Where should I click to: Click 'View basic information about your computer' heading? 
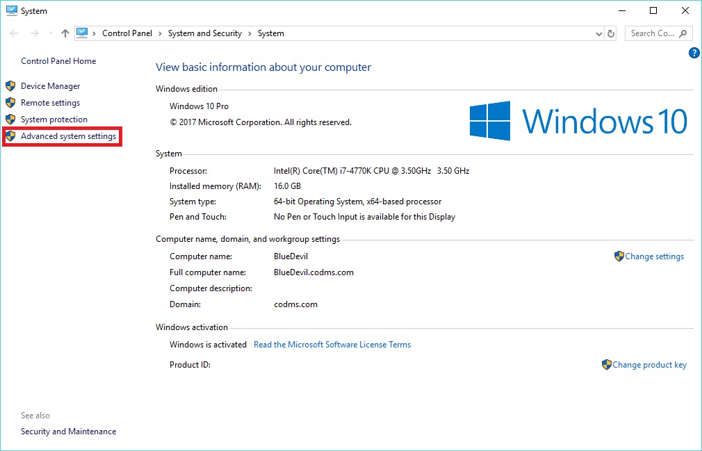click(263, 67)
